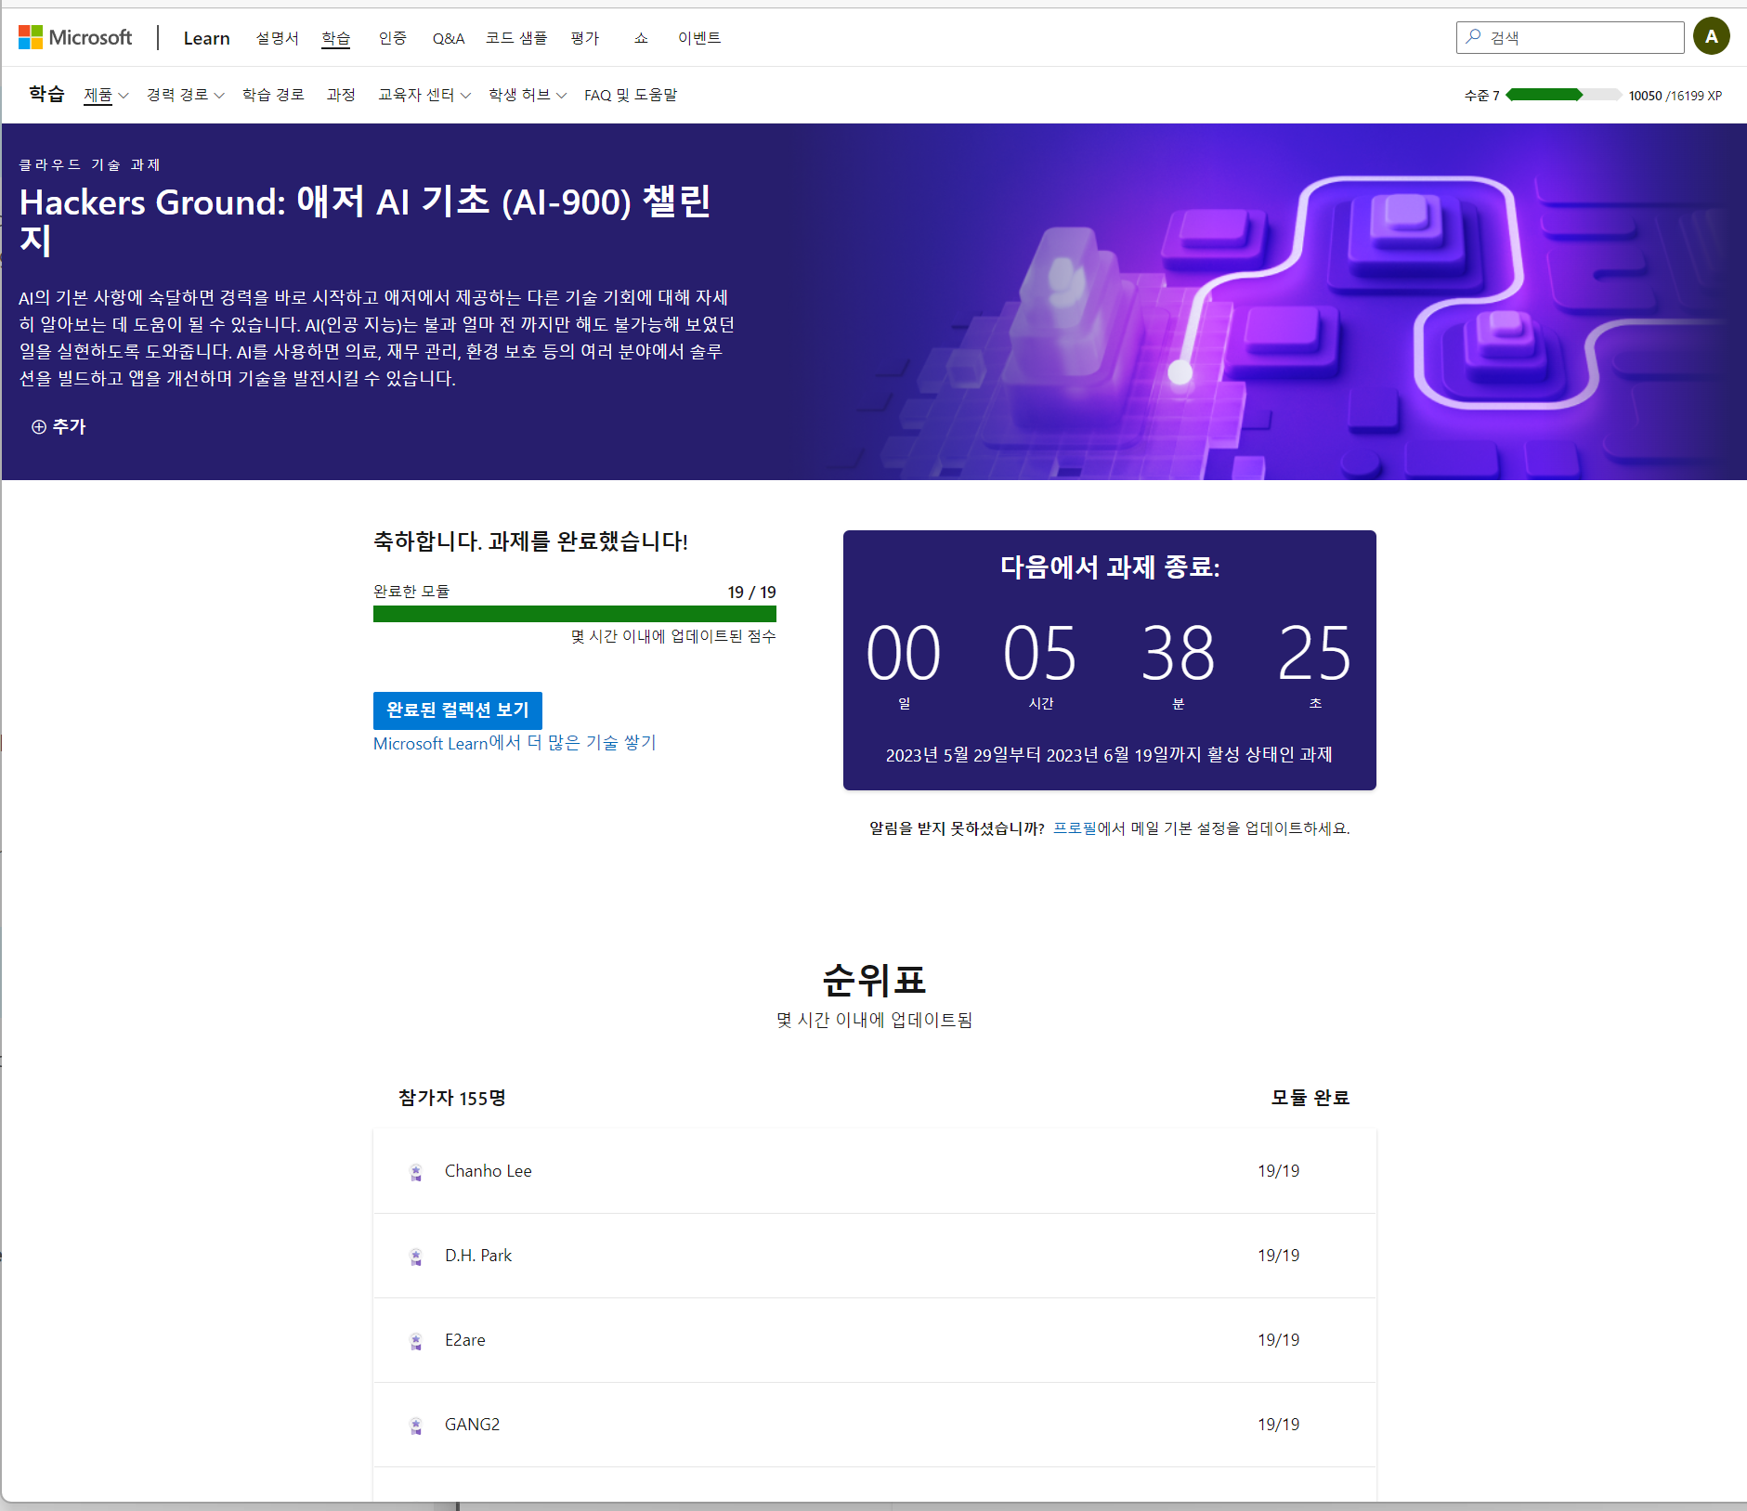
Task: Open the 인증 menu item
Action: 392,38
